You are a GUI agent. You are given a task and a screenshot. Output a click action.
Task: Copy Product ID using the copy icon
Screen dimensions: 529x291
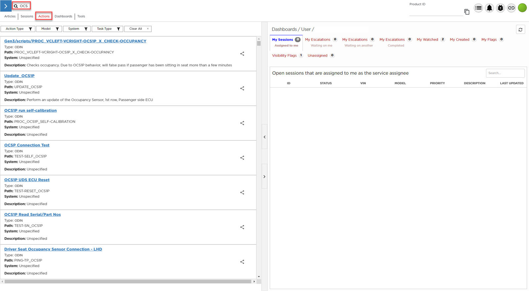click(467, 12)
